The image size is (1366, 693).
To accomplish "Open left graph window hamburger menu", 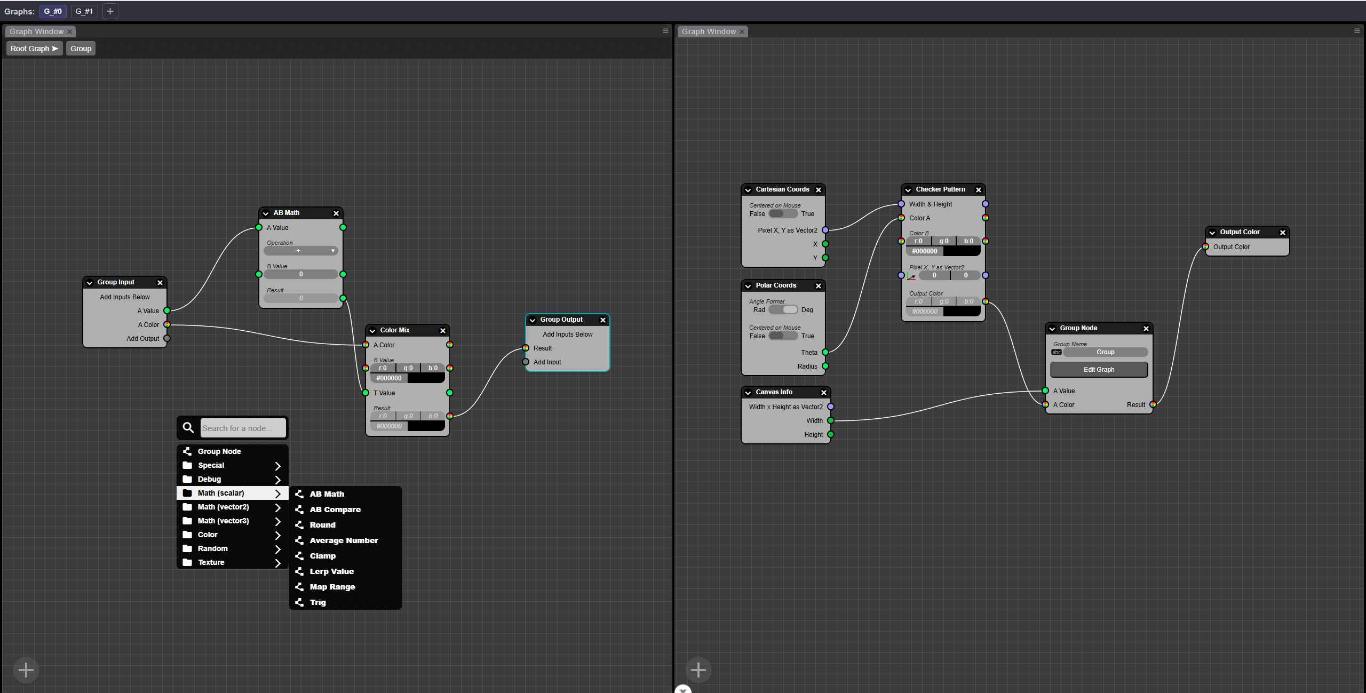I will point(665,31).
